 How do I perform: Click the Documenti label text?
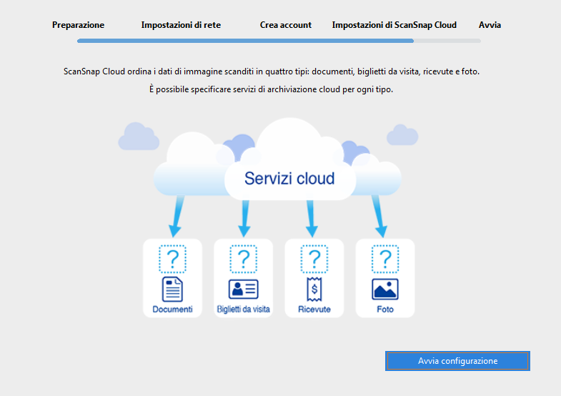point(172,309)
